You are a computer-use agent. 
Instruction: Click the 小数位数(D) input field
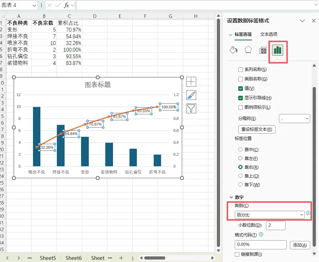[x=276, y=225]
